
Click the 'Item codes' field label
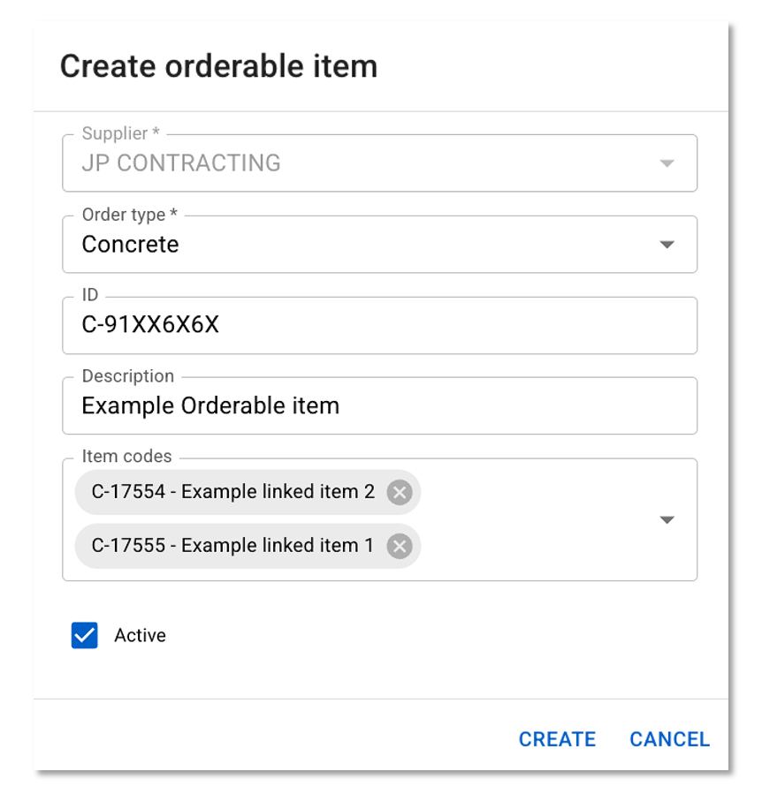click(x=126, y=457)
